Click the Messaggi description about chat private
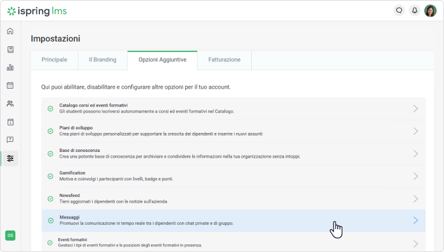The image size is (444, 252). 147,224
